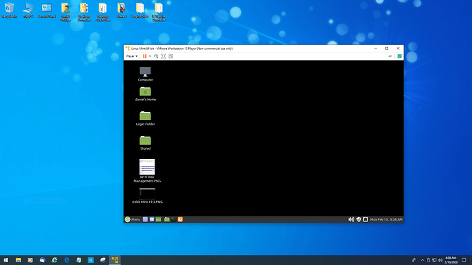The width and height of the screenshot is (472, 265).
Task: Open the Update Manager shield icon
Action: tap(358, 219)
